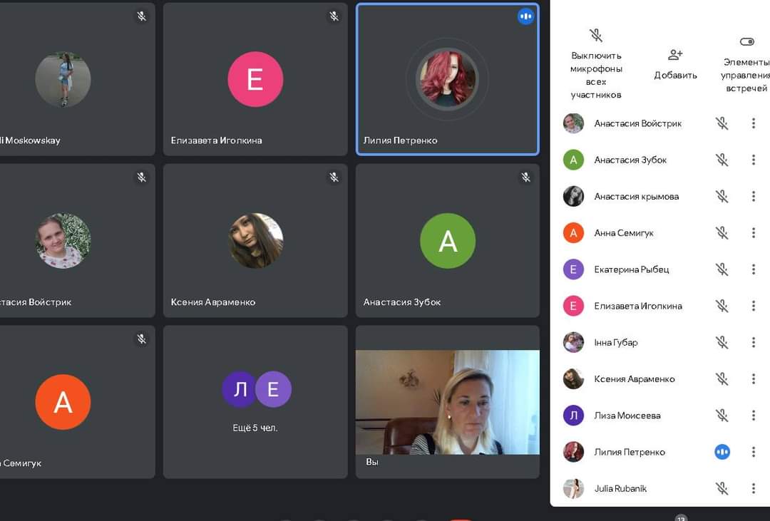The height and width of the screenshot is (521, 770).
Task: Click muted mic icon on Ксения Авраменко tile
Action: [334, 177]
